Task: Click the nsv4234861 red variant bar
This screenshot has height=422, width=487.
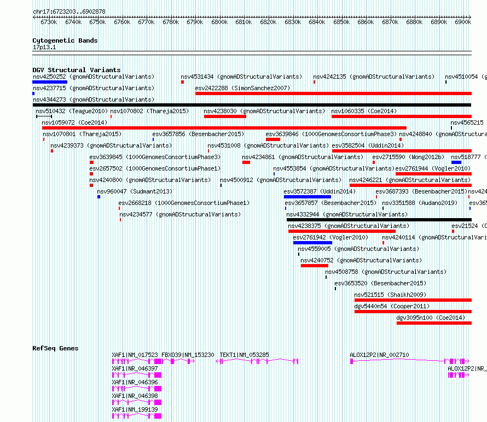Action: pos(246,162)
